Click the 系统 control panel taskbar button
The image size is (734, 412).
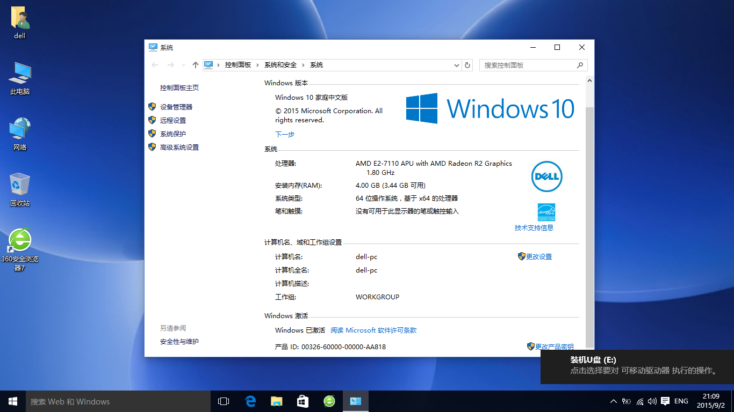[355, 401]
